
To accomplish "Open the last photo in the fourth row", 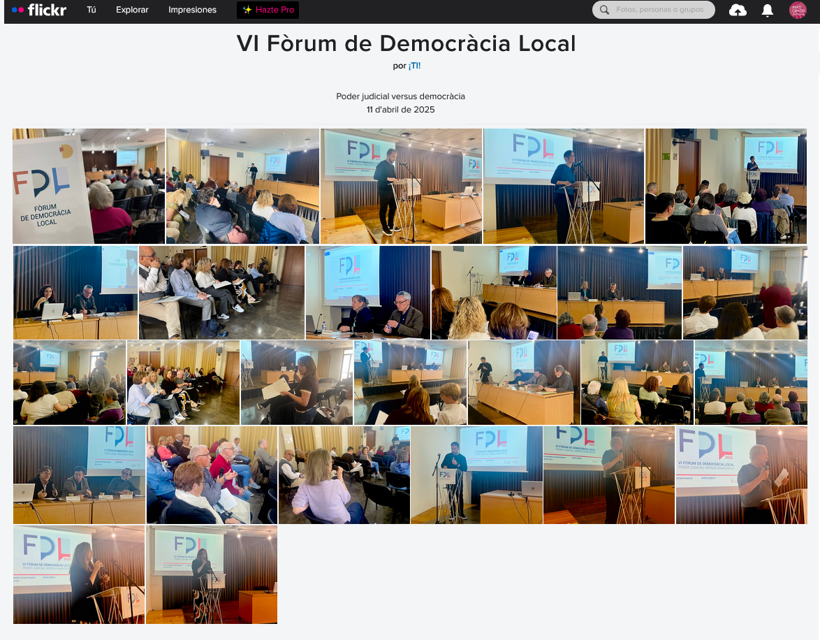I will pos(741,475).
